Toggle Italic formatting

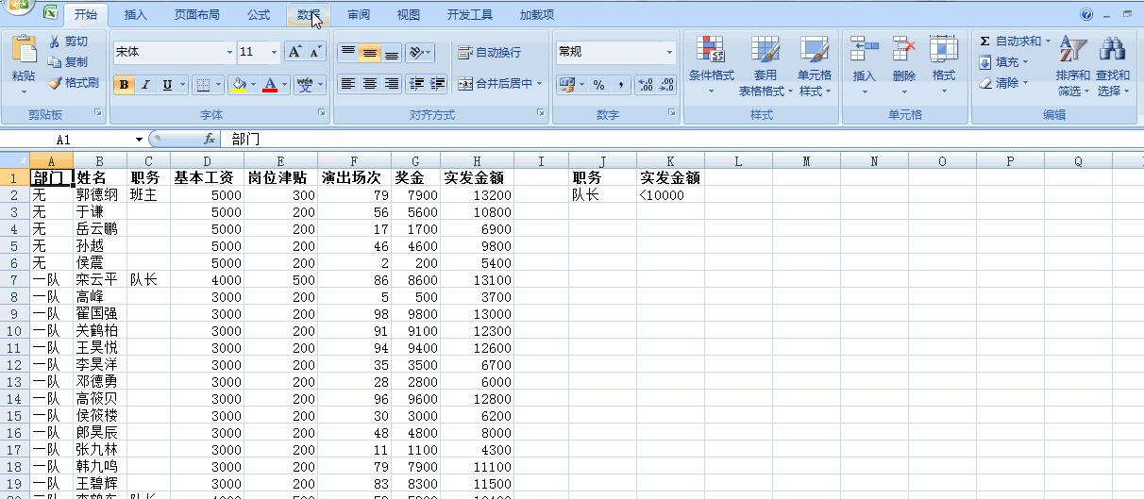145,85
